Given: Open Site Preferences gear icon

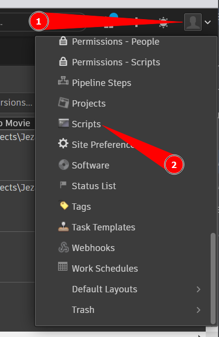Looking at the screenshot, I should pos(63,143).
